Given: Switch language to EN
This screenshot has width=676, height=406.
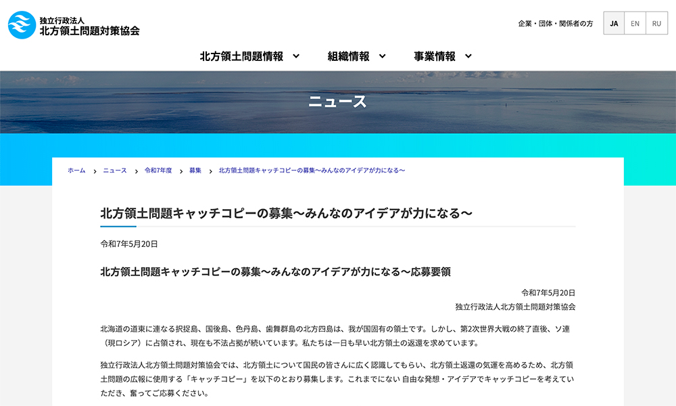Looking at the screenshot, I should [635, 23].
